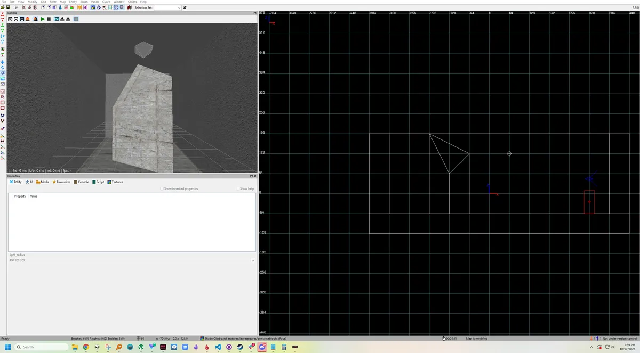Click the Windows taskbar Search box
Screen dimensions: 640x353
click(x=42, y=347)
